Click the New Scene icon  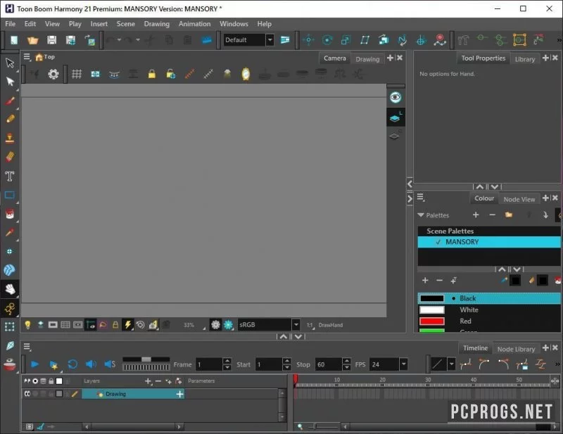pos(14,40)
